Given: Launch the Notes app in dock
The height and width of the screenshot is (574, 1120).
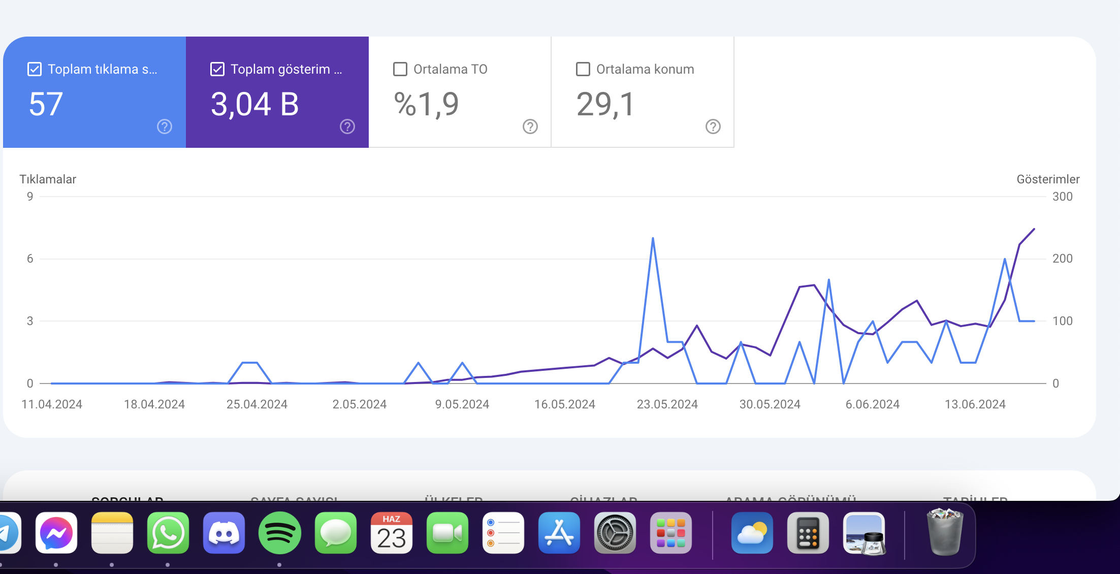Looking at the screenshot, I should coord(112,533).
